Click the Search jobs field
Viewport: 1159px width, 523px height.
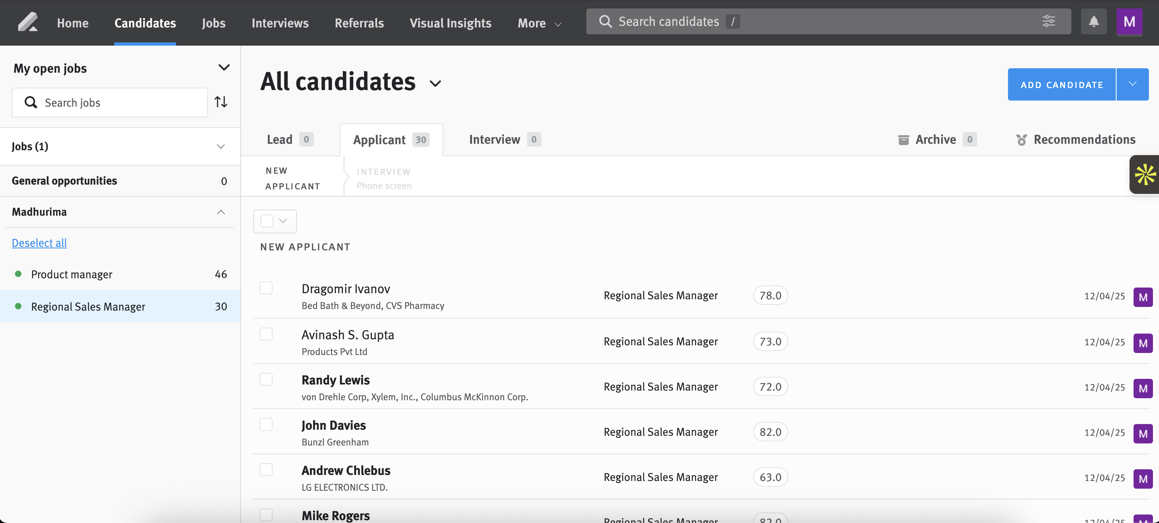point(117,103)
